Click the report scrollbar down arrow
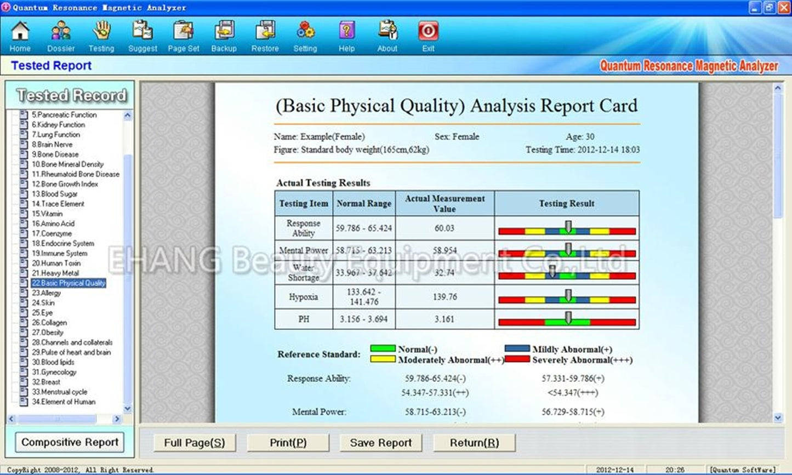This screenshot has width=792, height=475. coord(778,417)
